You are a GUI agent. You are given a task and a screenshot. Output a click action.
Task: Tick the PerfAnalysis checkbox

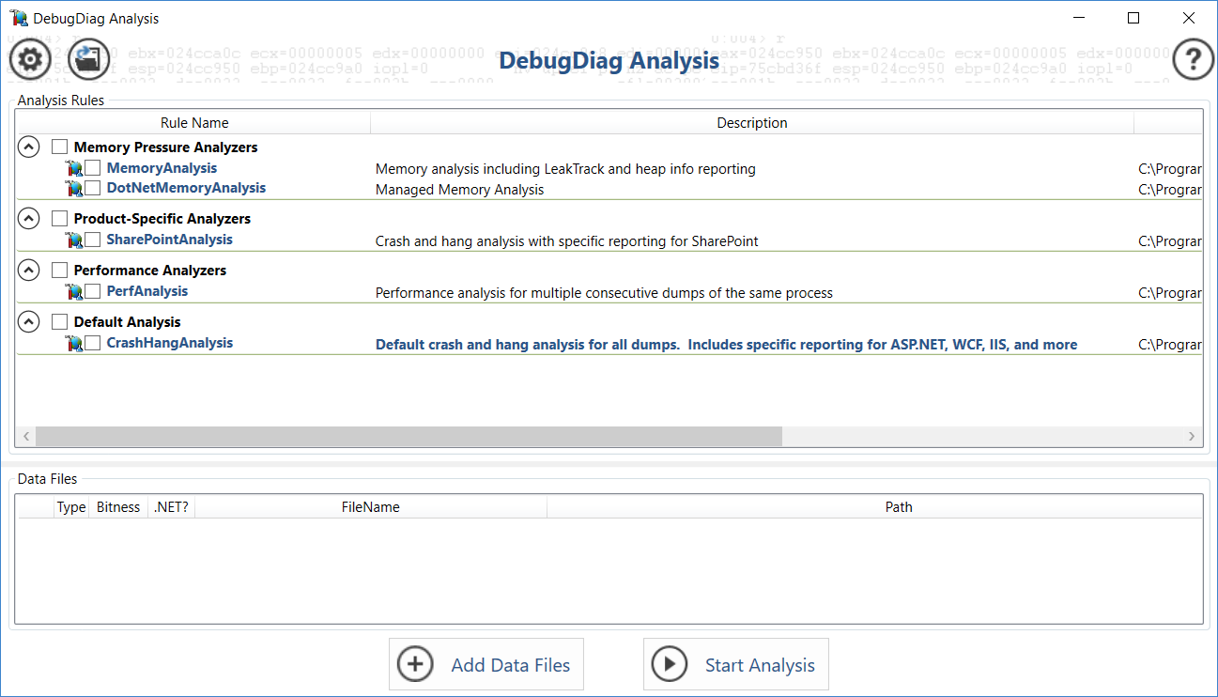click(93, 290)
